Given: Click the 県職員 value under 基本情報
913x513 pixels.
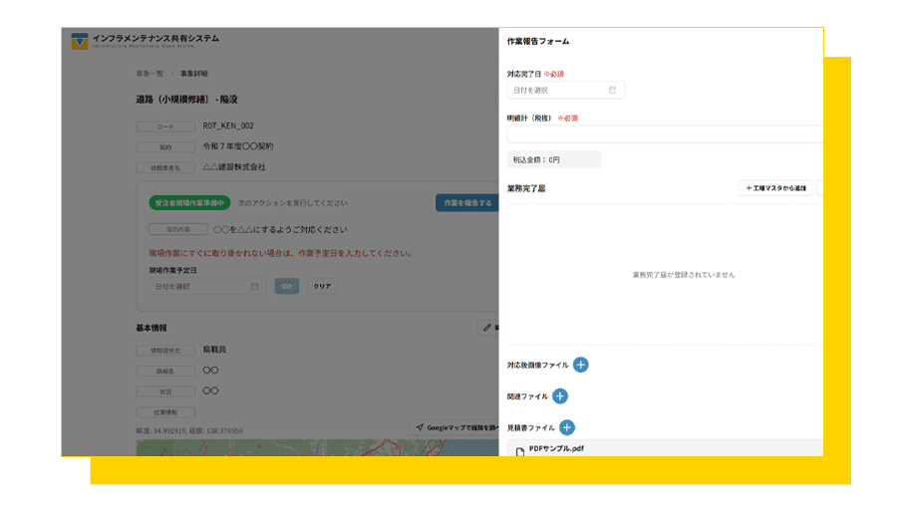Looking at the screenshot, I should (214, 350).
